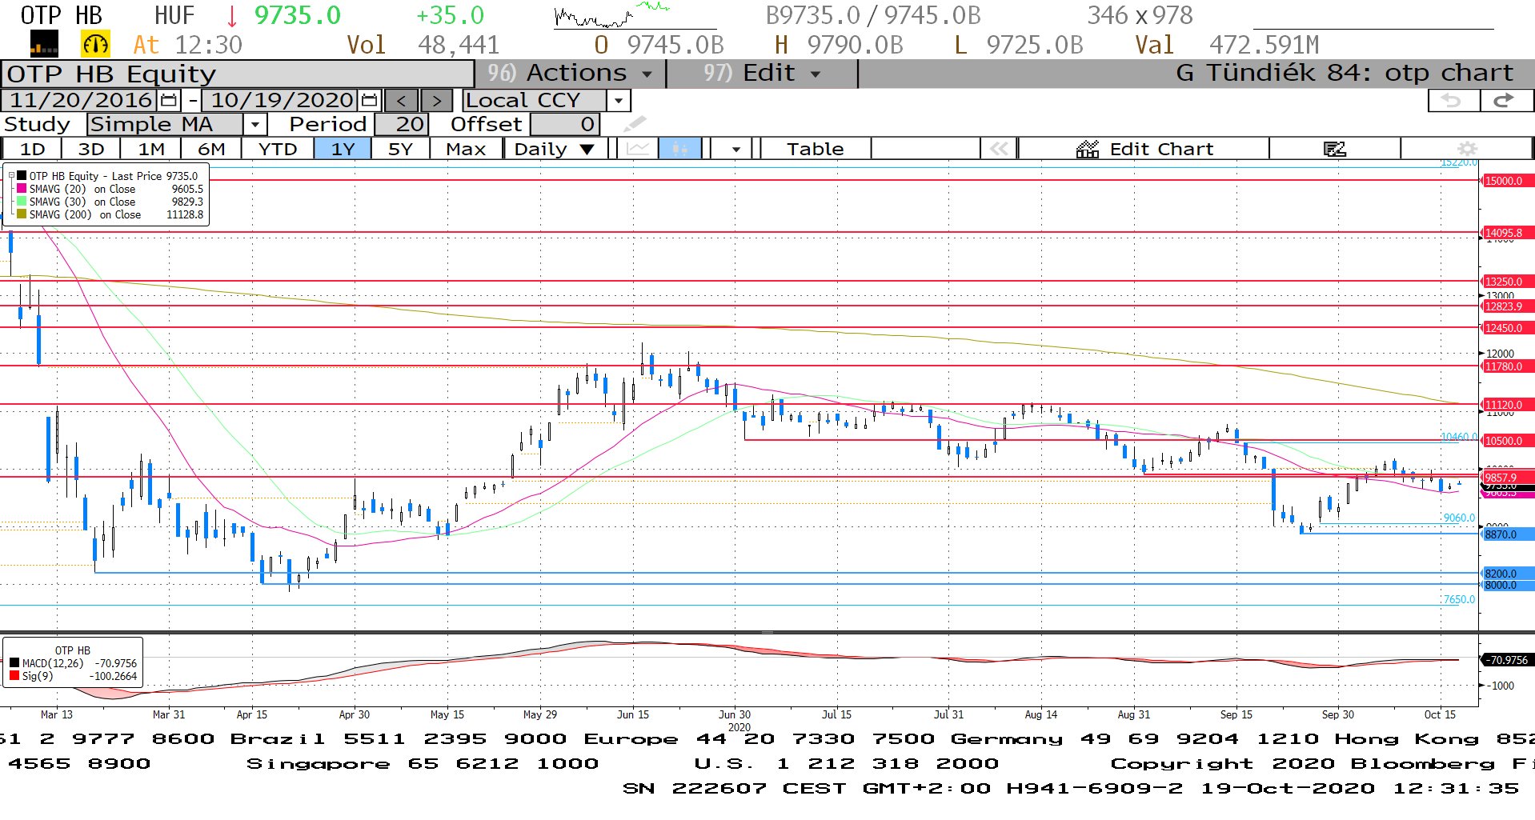The image size is (1535, 820).
Task: Click the double left chevron collapse icon
Action: point(999,149)
